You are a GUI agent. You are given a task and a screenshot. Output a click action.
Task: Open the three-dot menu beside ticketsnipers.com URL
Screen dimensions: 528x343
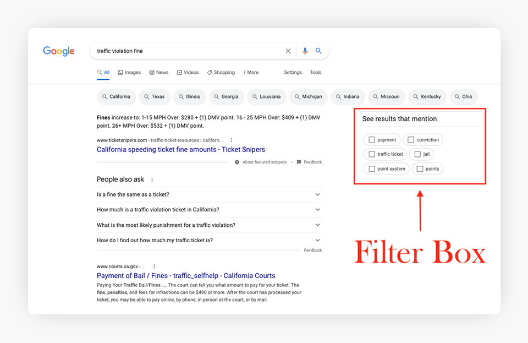232,140
